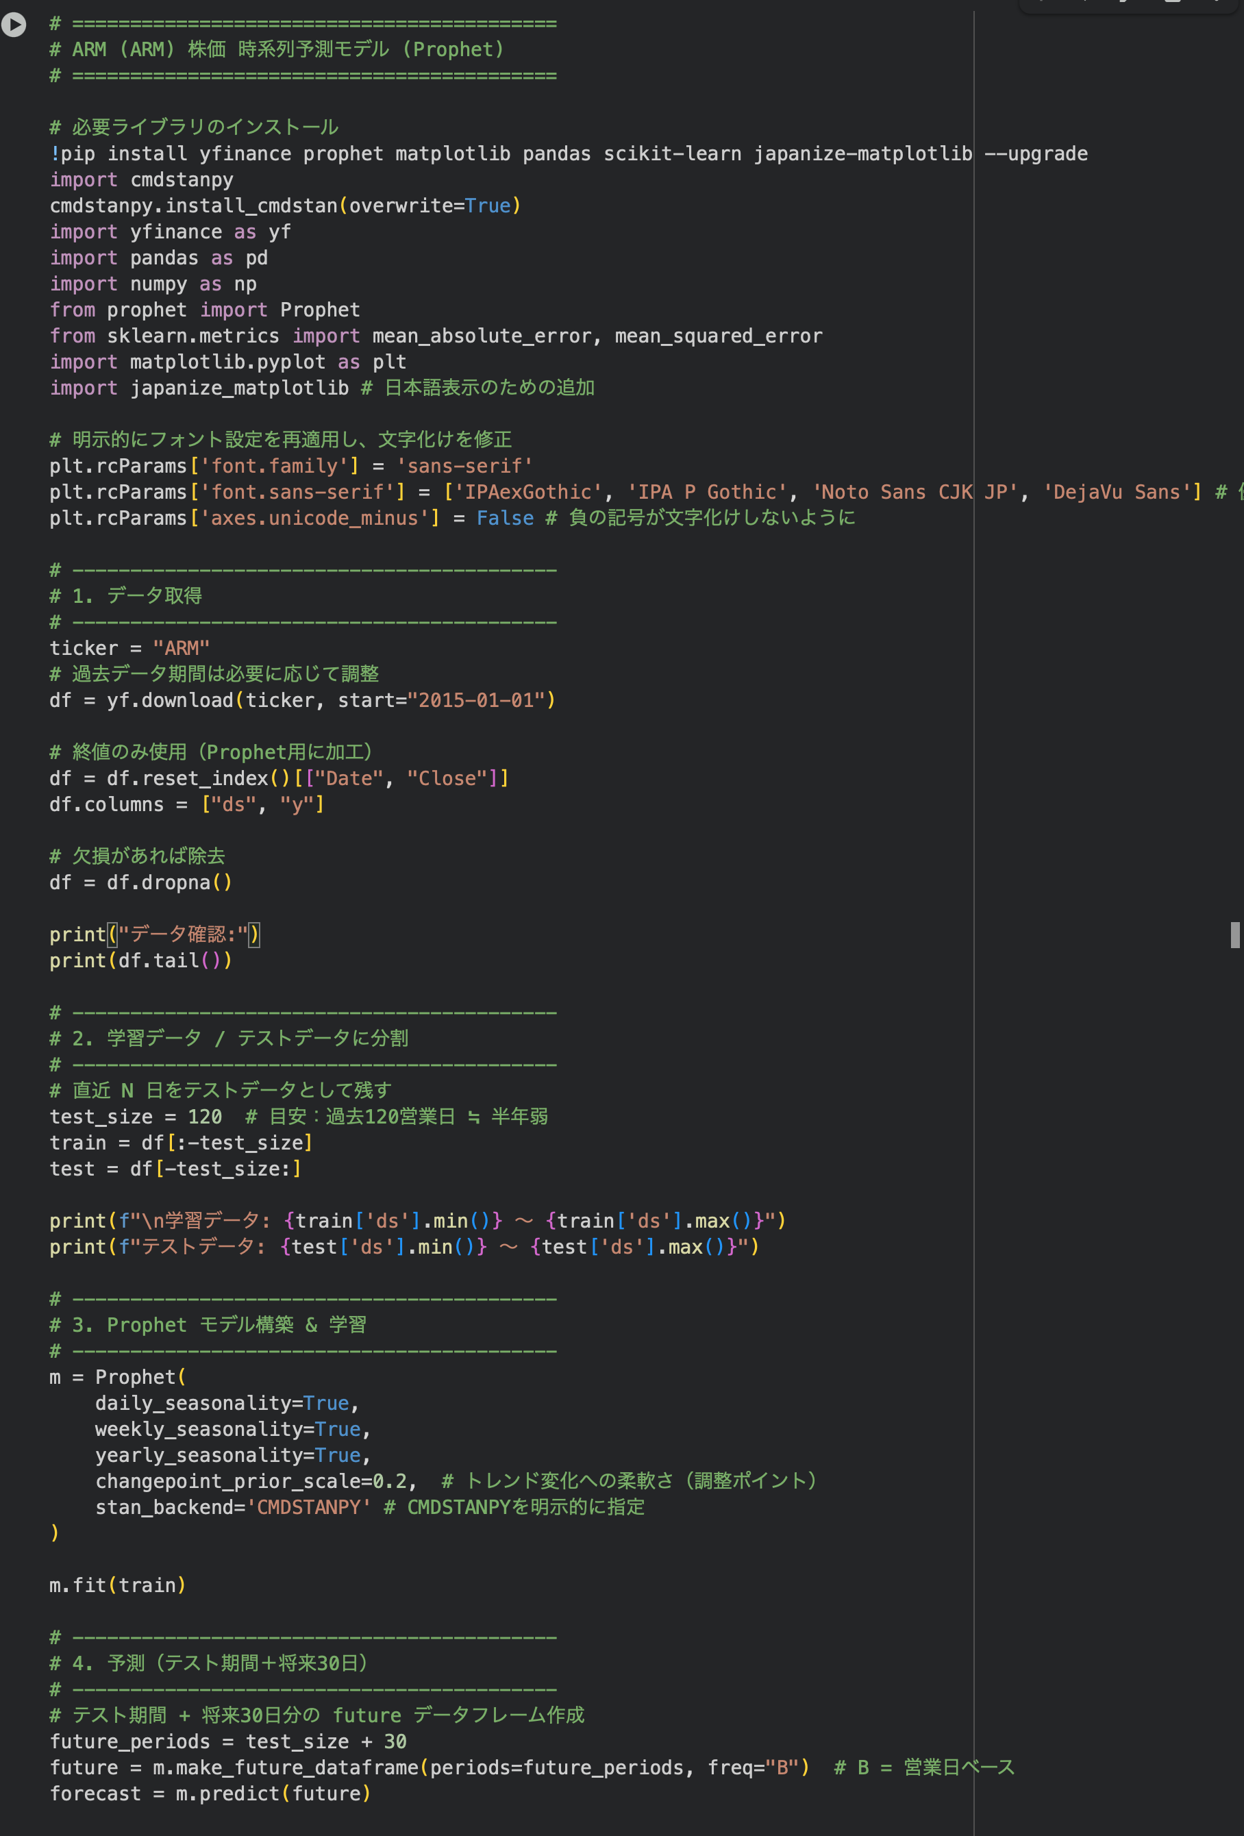This screenshot has height=1836, width=1244.
Task: Run the code cell with the play button
Action: coord(14,25)
